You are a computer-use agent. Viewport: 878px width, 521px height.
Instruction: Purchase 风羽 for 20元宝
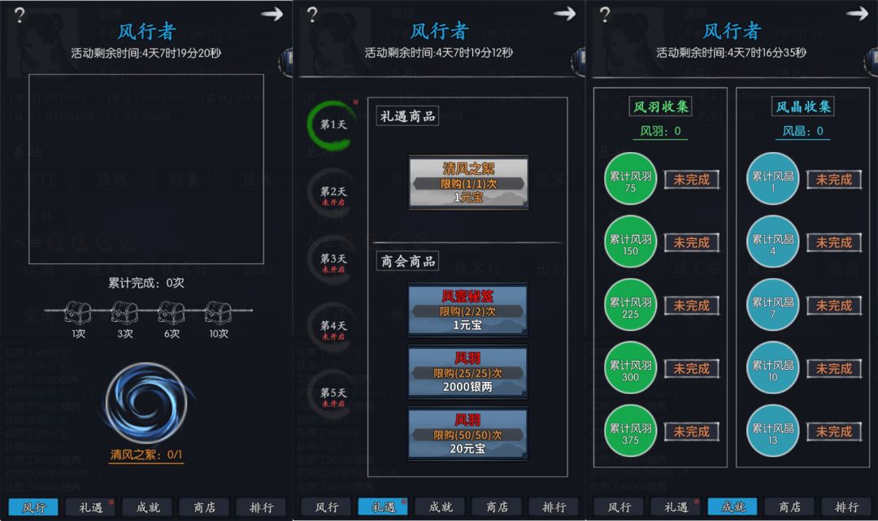(467, 434)
